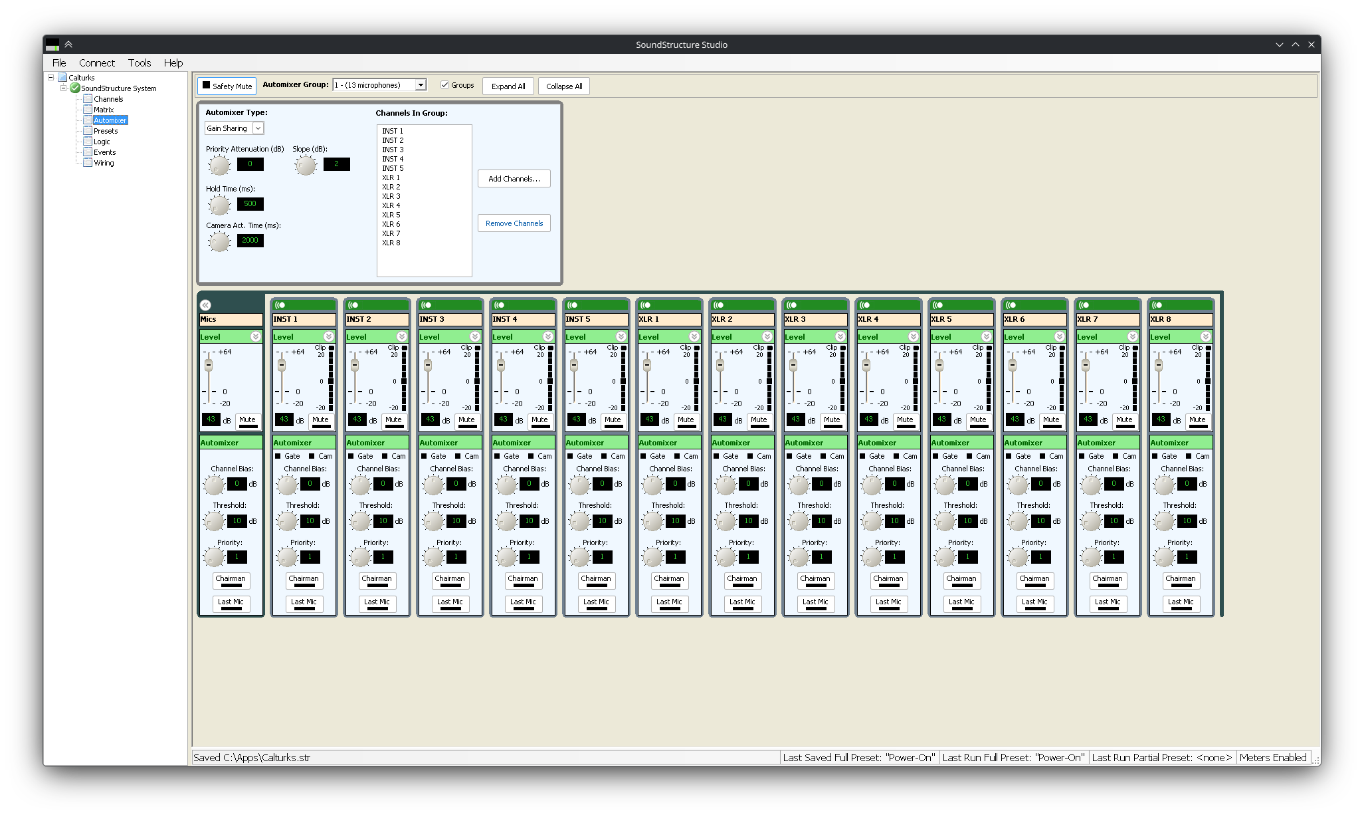1364x817 pixels.
Task: Click the XLR 8 level fader handle
Action: click(x=1158, y=365)
